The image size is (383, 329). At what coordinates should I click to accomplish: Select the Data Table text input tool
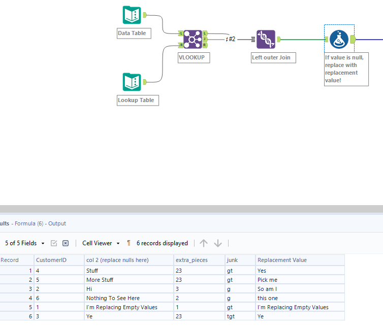(x=132, y=15)
